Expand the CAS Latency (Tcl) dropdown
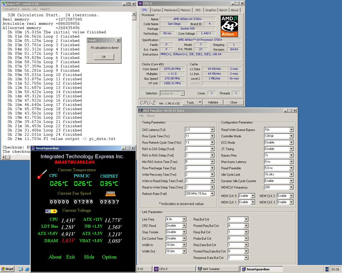The height and width of the screenshot is (273, 342). pos(212,130)
